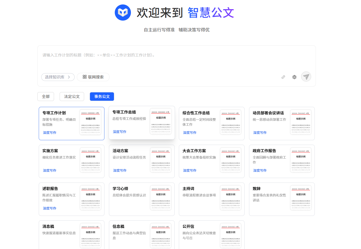
Task: Click the send paper-plane icon
Action: (306, 77)
